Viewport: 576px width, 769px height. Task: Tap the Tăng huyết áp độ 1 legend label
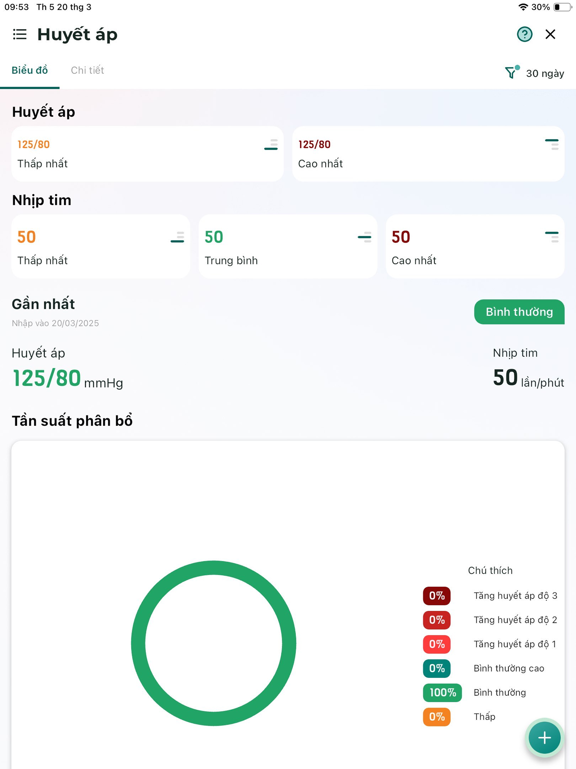pos(515,644)
